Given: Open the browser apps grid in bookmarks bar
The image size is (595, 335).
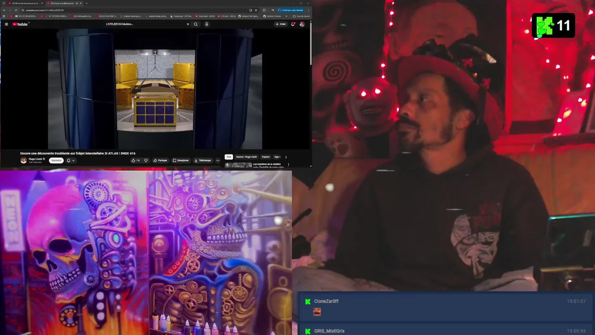Looking at the screenshot, I should click(x=4, y=16).
